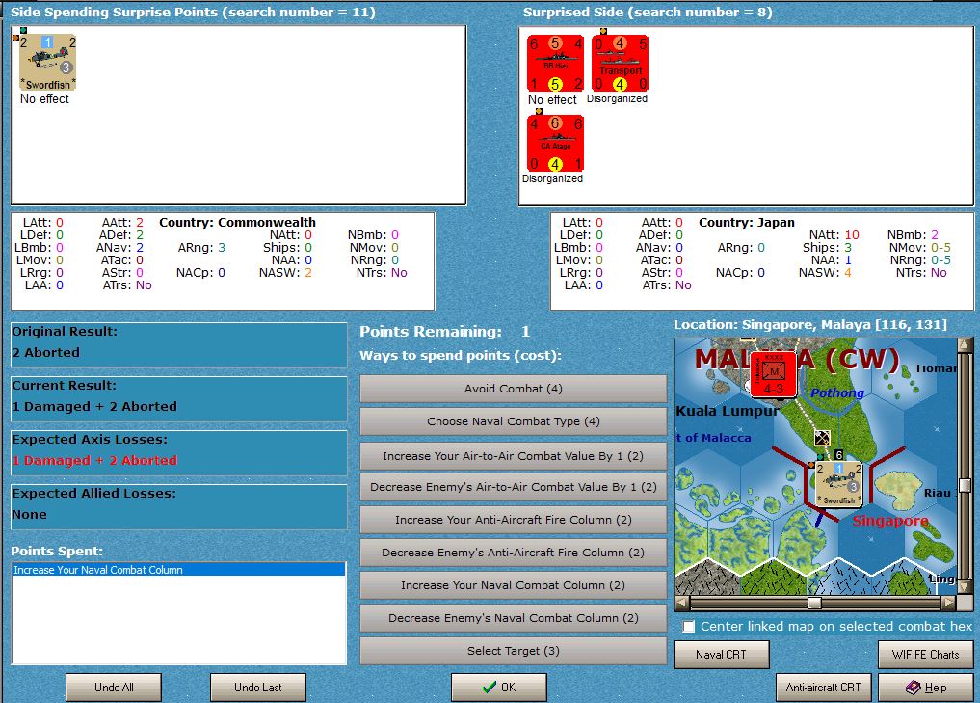Screen dimensions: 980x703
Task: Click Avoid Combat (4)
Action: click(x=513, y=389)
